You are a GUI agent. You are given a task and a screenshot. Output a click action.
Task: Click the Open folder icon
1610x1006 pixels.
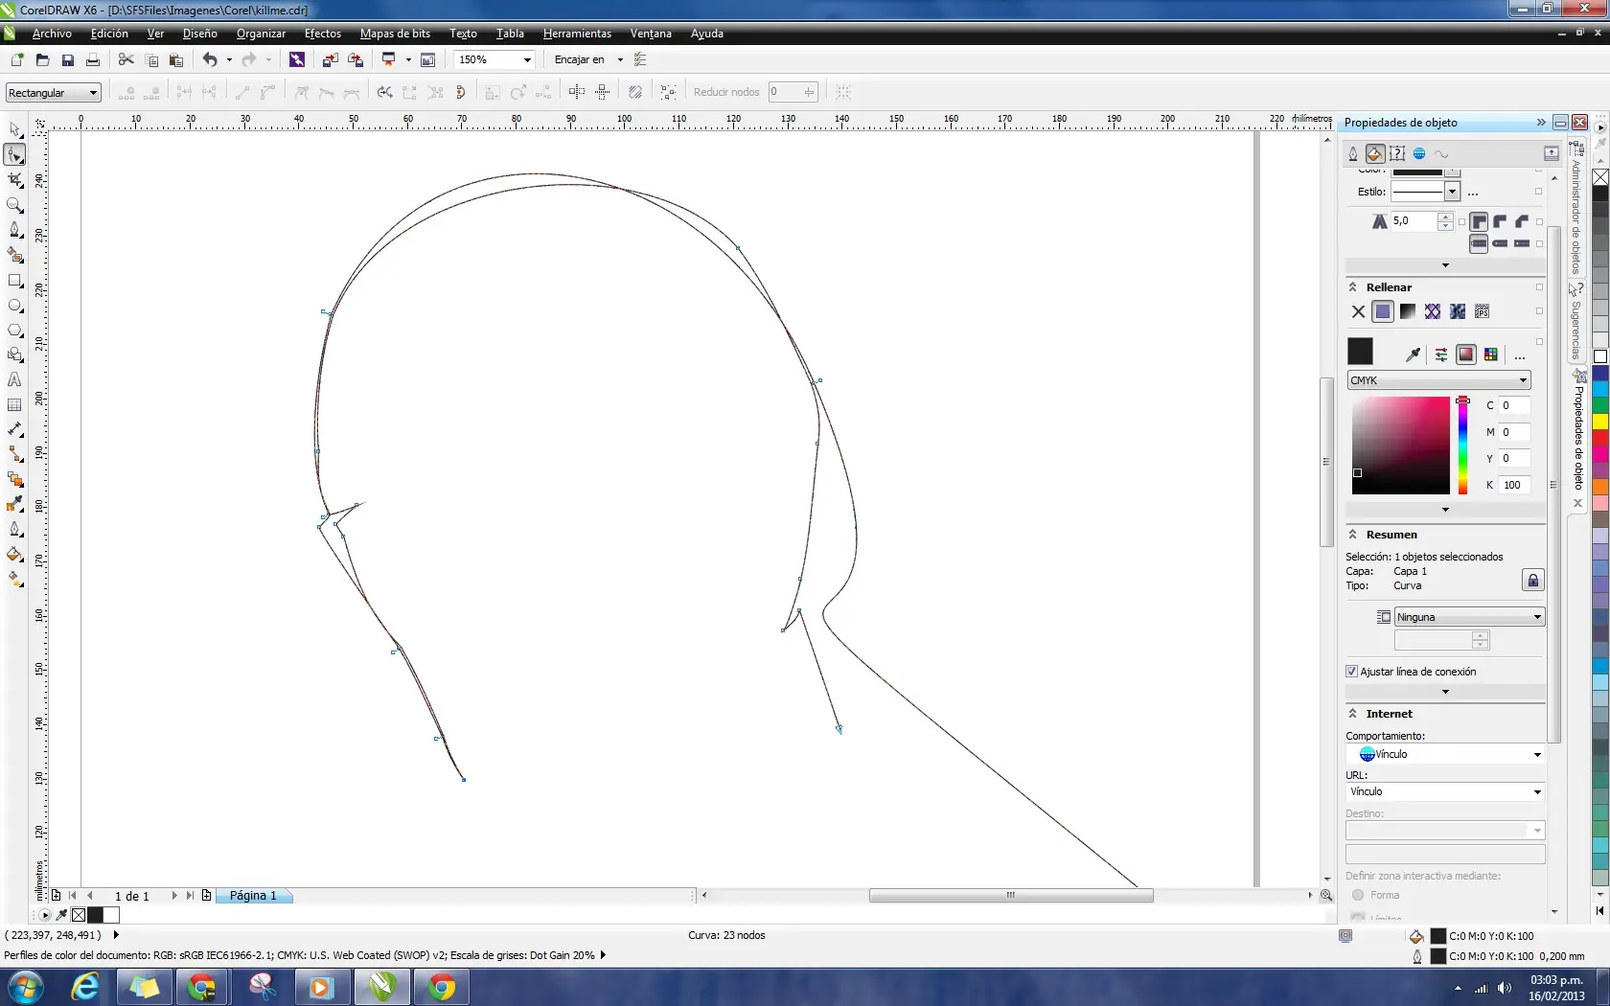[42, 59]
